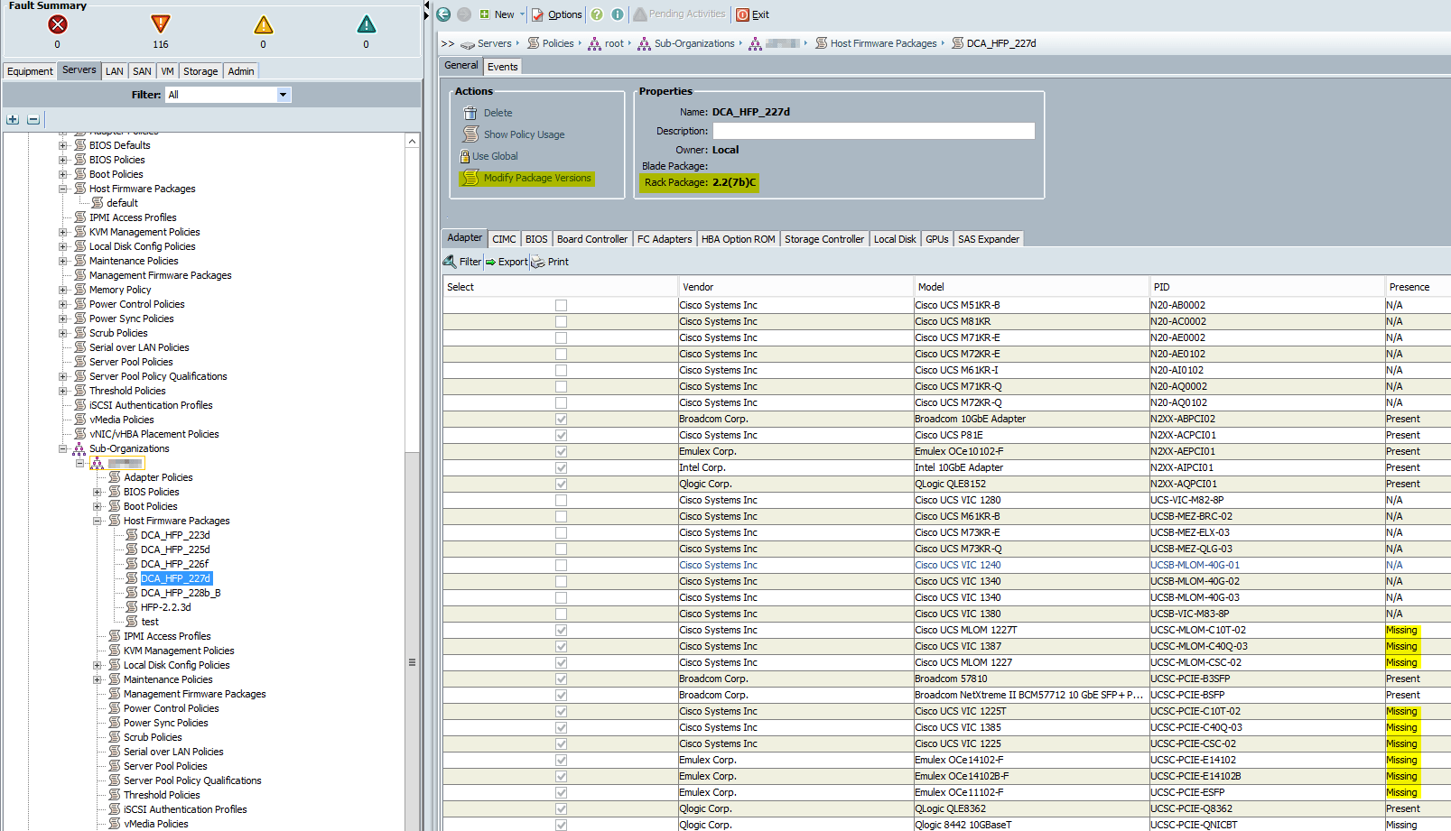The width and height of the screenshot is (1451, 831).
Task: Expand the Threshold Policies root node
Action: pyautogui.click(x=63, y=391)
